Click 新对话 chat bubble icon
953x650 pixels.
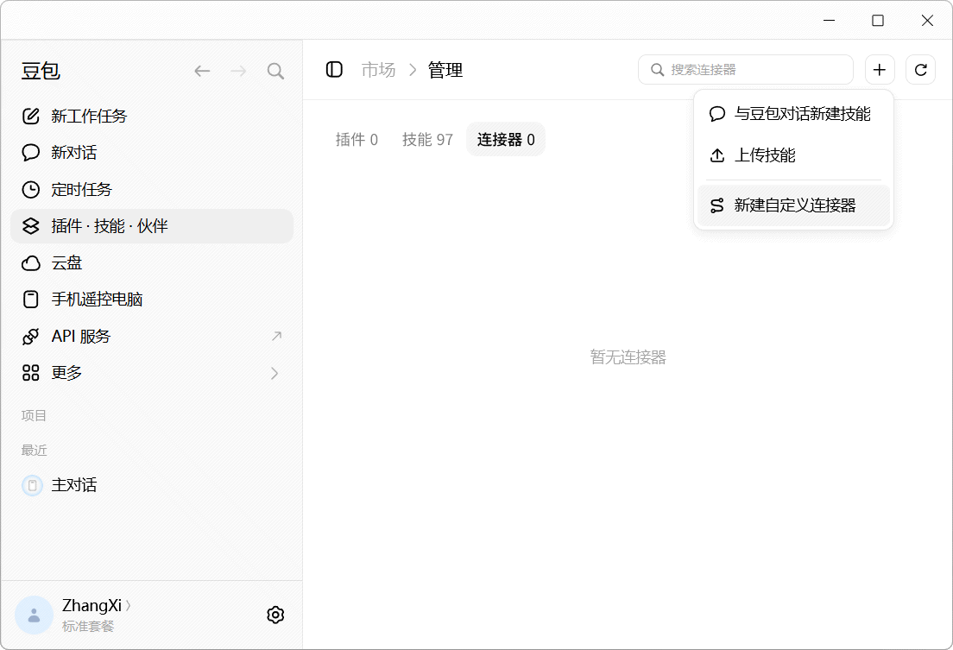31,153
